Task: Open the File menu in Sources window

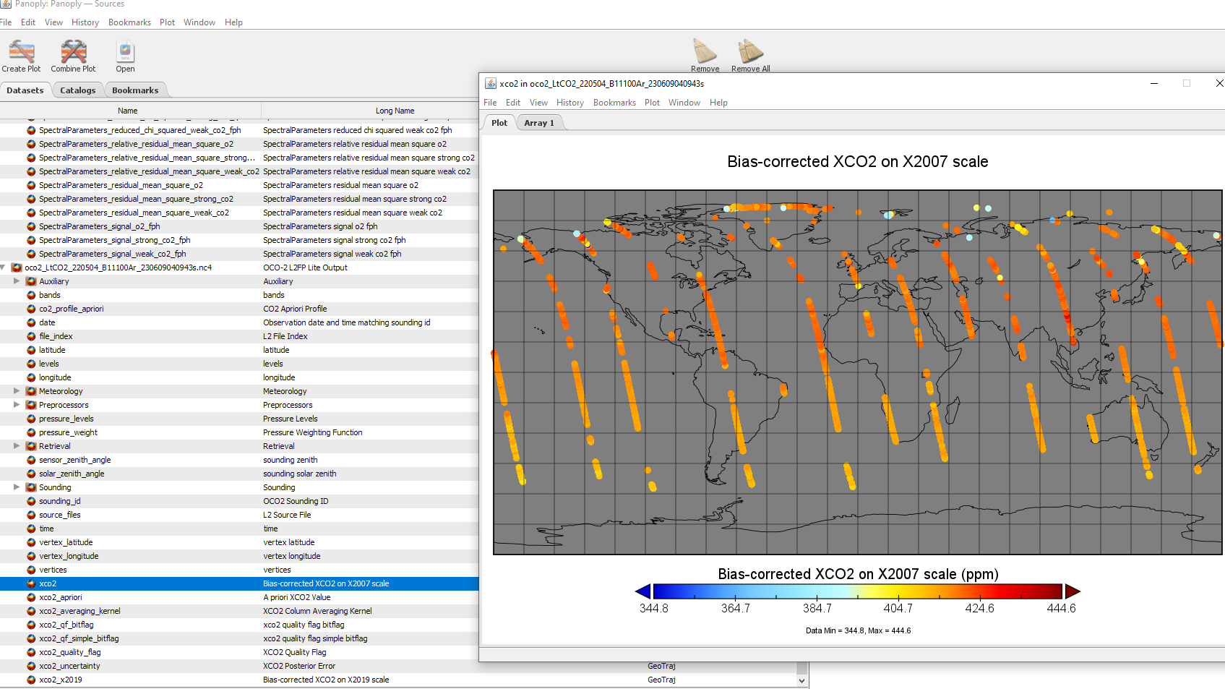Action: click(6, 22)
